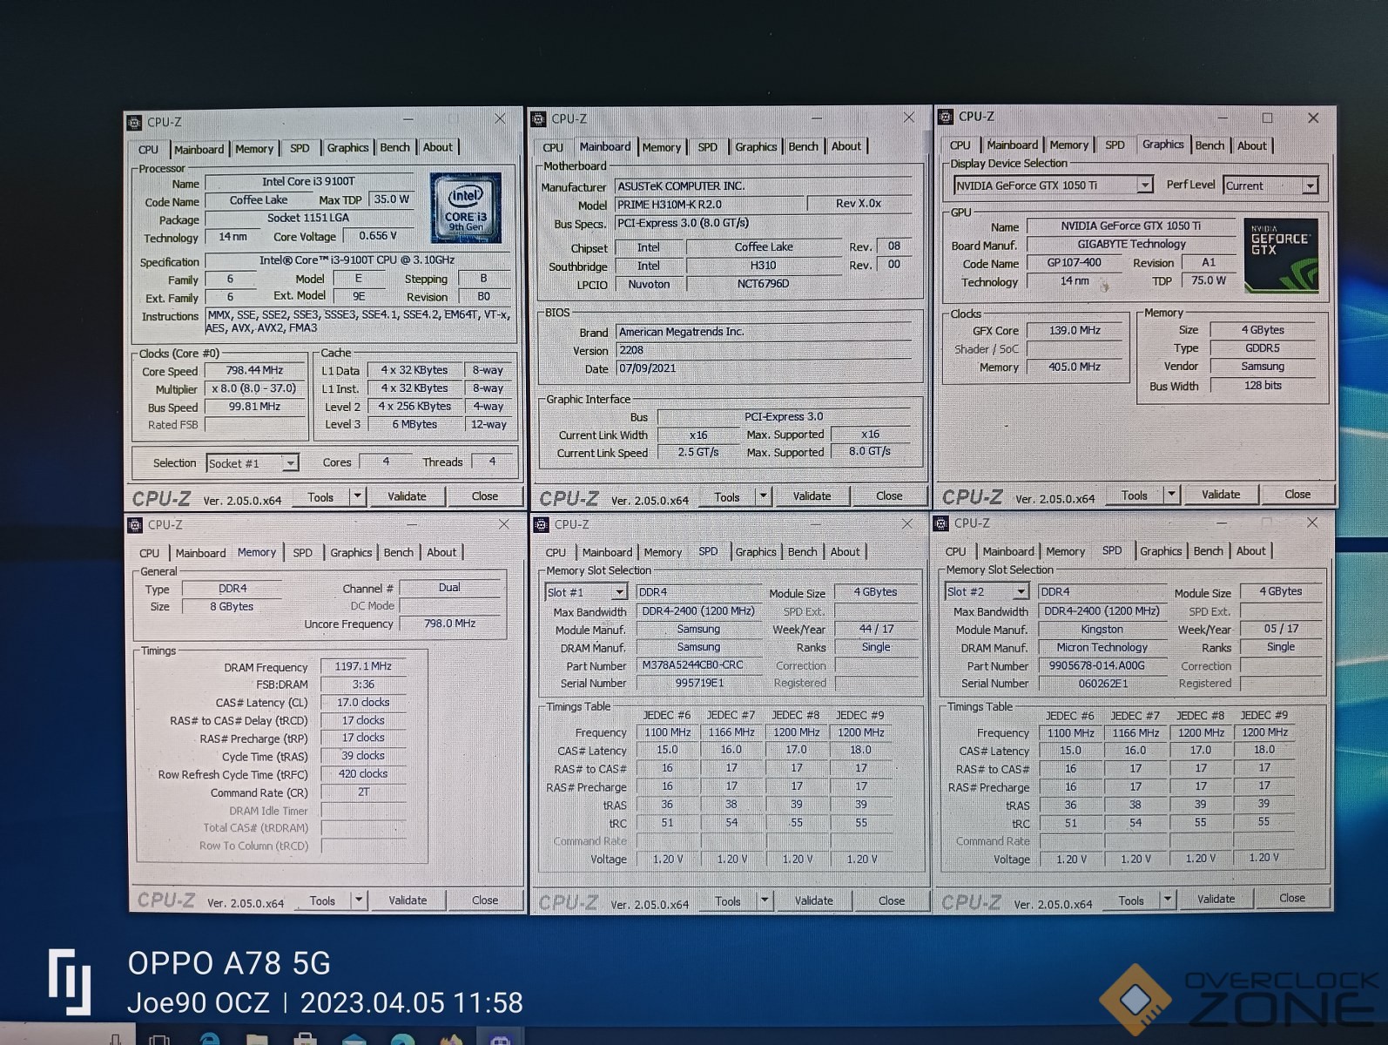Expand the Tools arrow in the Slot #2 SPD window

pos(1168,900)
